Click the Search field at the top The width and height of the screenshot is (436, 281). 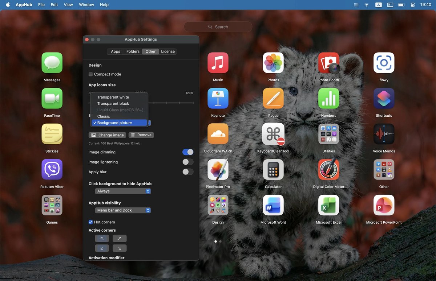(218, 26)
